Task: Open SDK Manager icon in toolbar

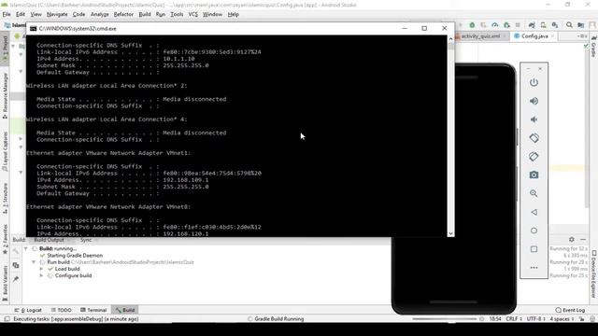Action: point(555,25)
